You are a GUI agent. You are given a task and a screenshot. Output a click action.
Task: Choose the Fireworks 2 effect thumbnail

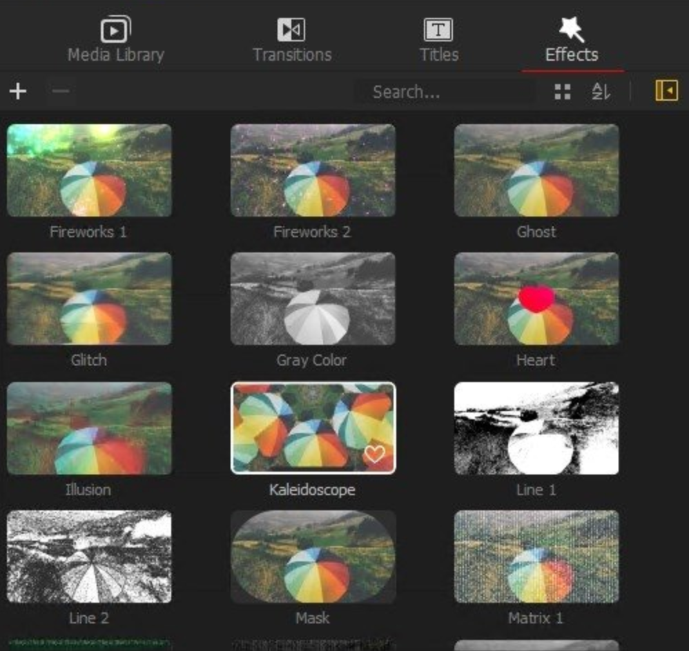click(x=313, y=170)
